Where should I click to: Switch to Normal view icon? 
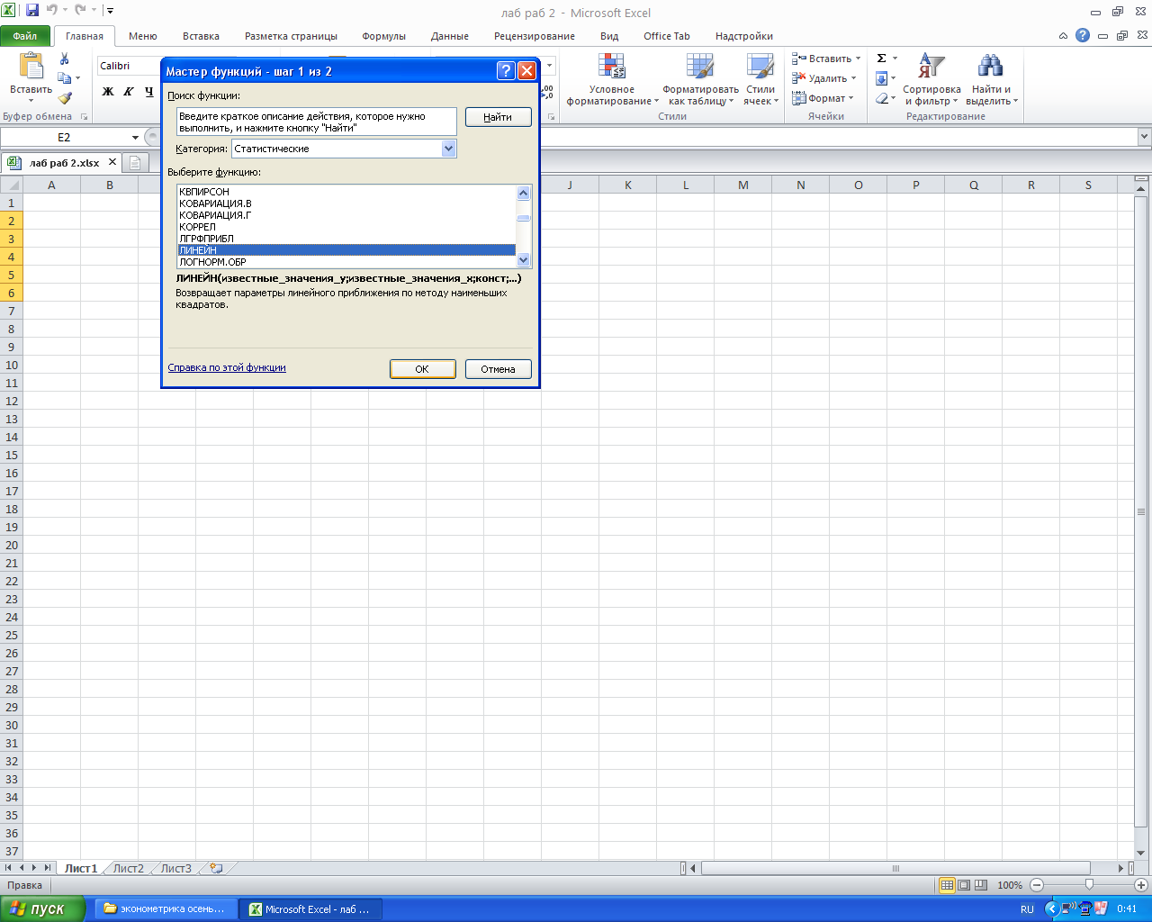point(947,885)
